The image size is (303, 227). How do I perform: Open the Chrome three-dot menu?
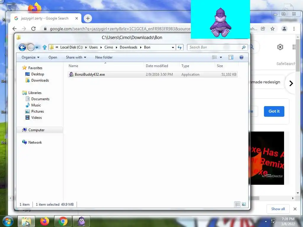pos(294,29)
